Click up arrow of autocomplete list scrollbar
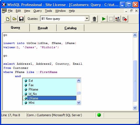140x125 pixels. coord(79,81)
